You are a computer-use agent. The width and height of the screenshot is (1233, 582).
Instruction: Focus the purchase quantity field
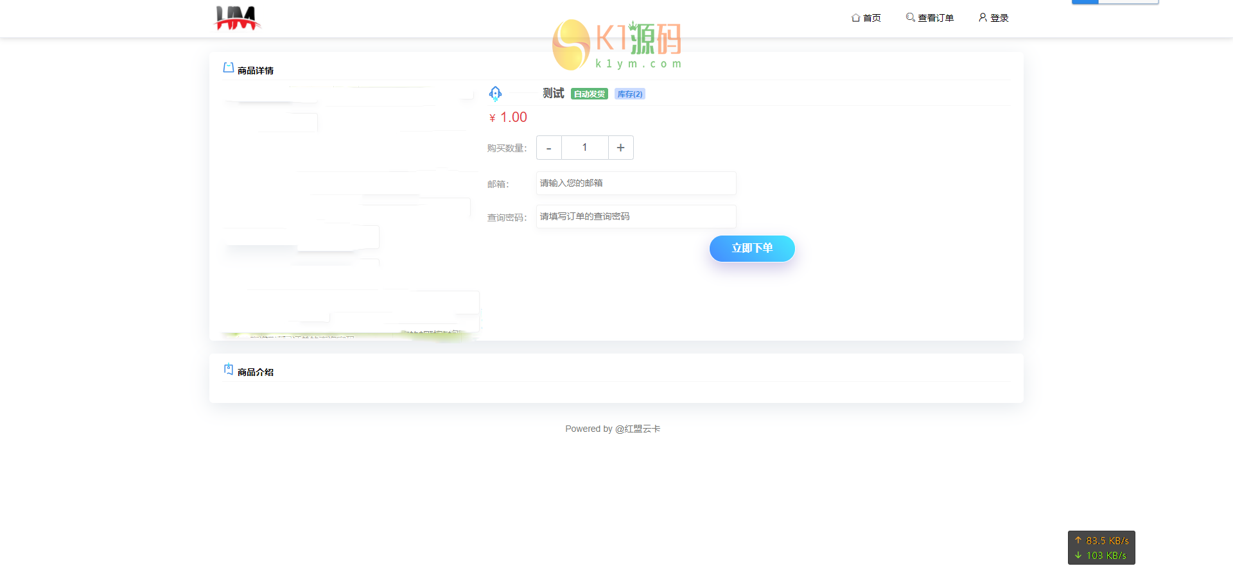[x=584, y=148]
